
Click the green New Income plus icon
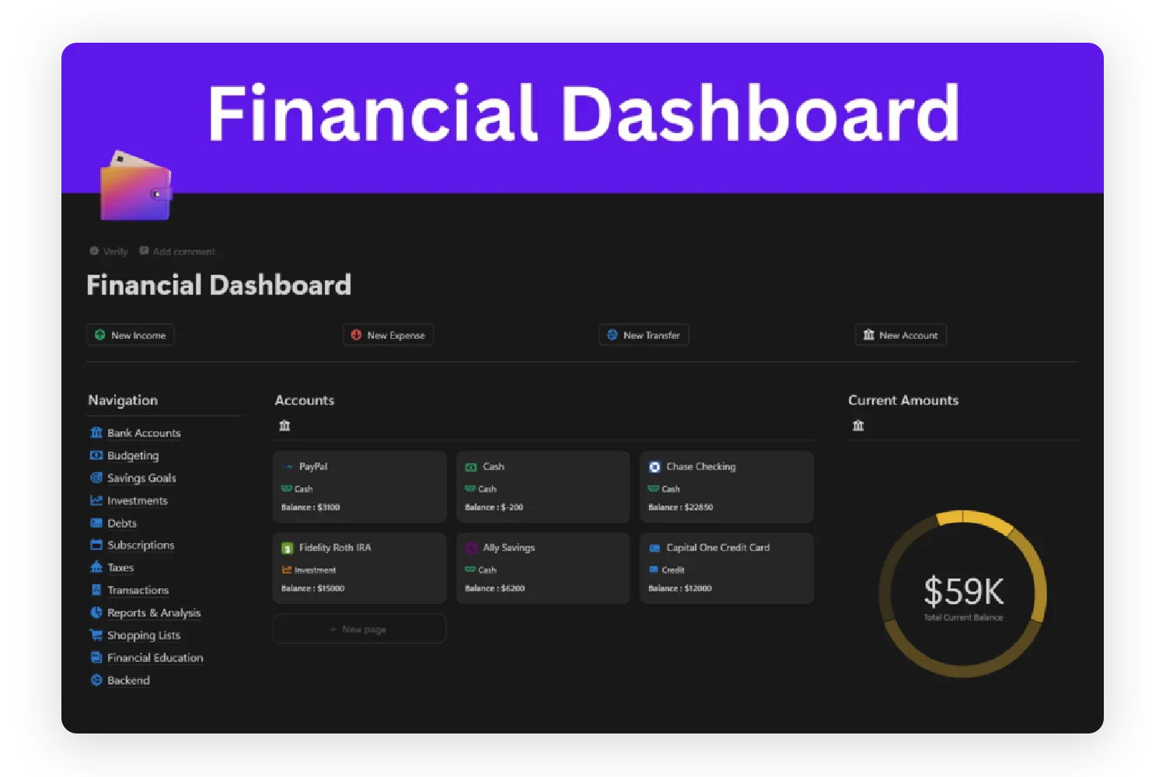coord(99,335)
